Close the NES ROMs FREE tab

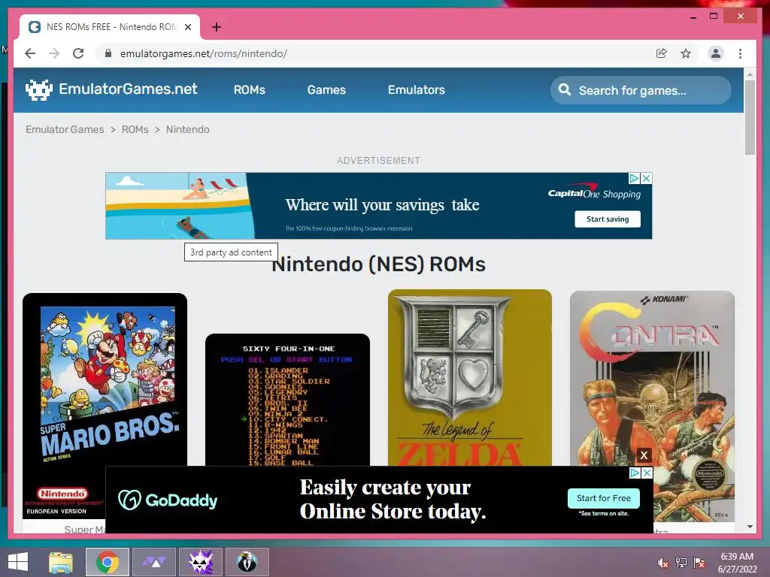click(x=187, y=27)
